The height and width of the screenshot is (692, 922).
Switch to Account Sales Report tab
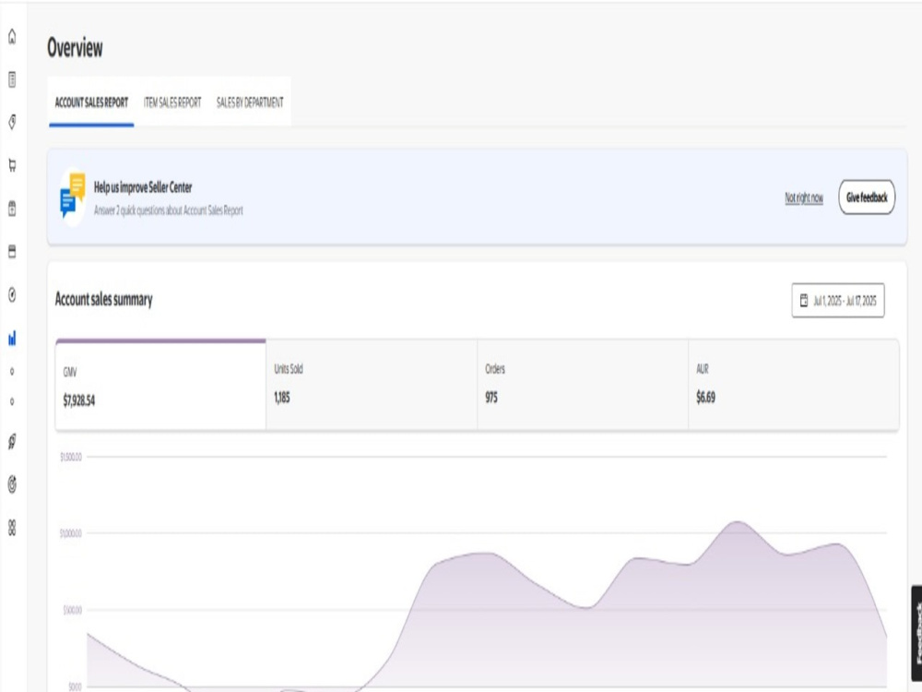tap(91, 102)
